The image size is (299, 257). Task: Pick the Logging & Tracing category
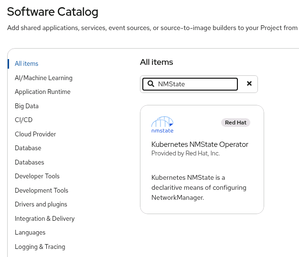coord(40,247)
